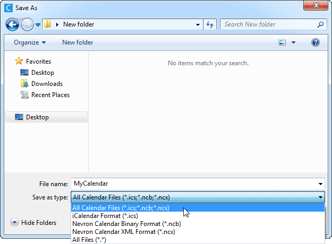Screen dimensions: 332x244
Task: Click the New folder toolbar button
Action: (78, 42)
